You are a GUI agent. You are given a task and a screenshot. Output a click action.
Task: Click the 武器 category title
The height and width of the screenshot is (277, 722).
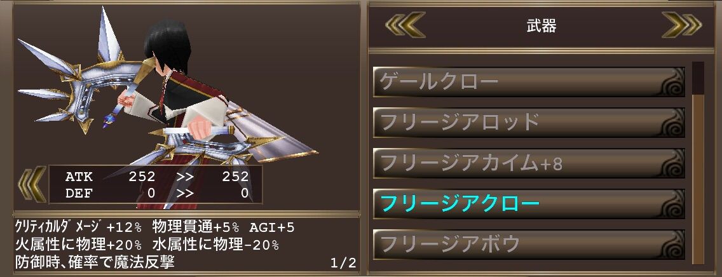click(x=541, y=26)
